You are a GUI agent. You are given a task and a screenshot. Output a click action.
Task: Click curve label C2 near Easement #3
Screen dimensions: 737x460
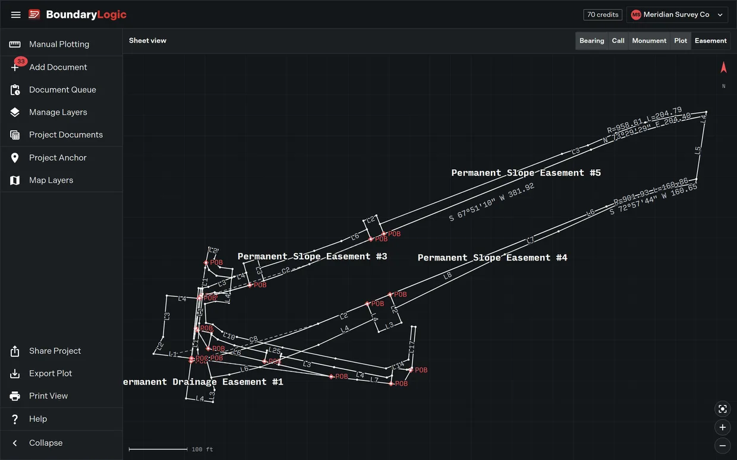(286, 271)
